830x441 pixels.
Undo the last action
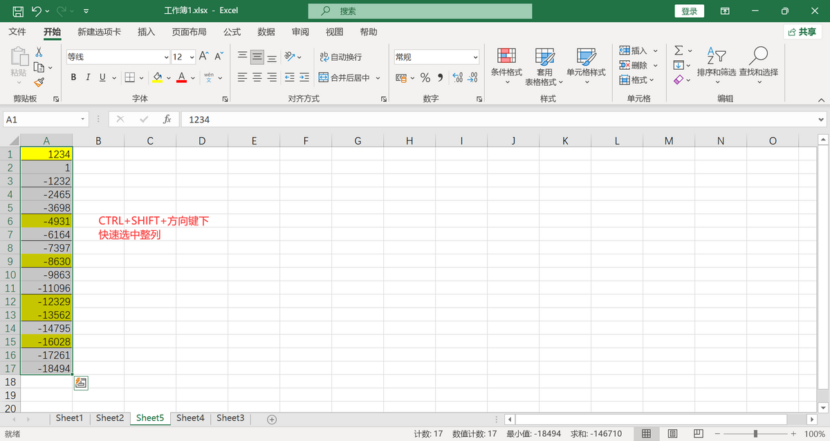[x=37, y=11]
